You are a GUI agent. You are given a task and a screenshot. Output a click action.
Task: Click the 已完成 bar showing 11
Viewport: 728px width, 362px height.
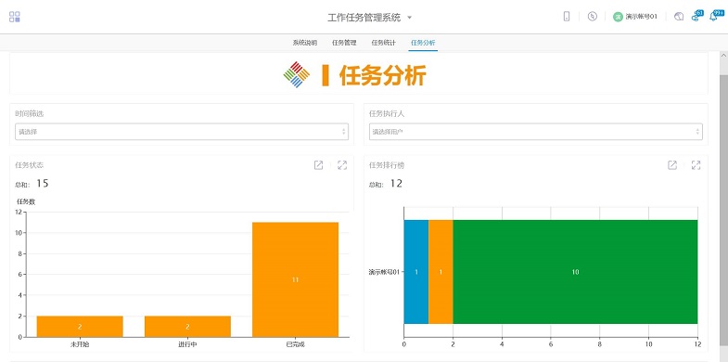[295, 279]
